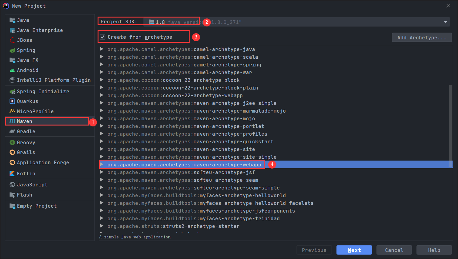Screen dimensions: 458x259
Task: Select Empty Project option
Action: click(x=50, y=206)
